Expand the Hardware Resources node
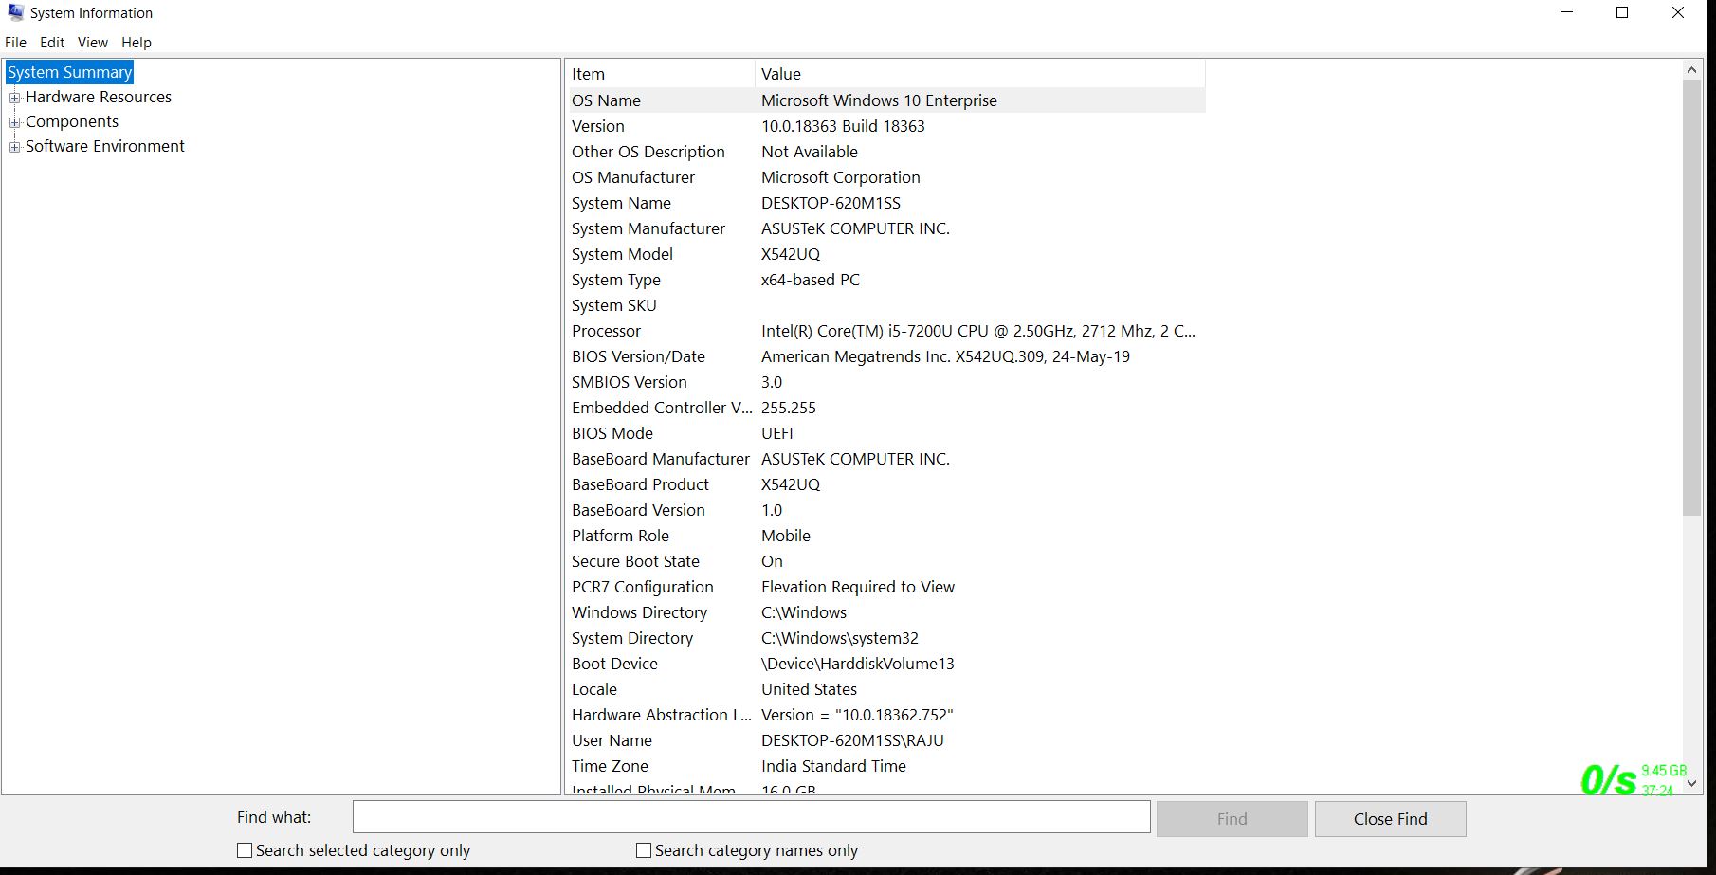Screen dimensions: 1716x875 pyautogui.click(x=14, y=98)
